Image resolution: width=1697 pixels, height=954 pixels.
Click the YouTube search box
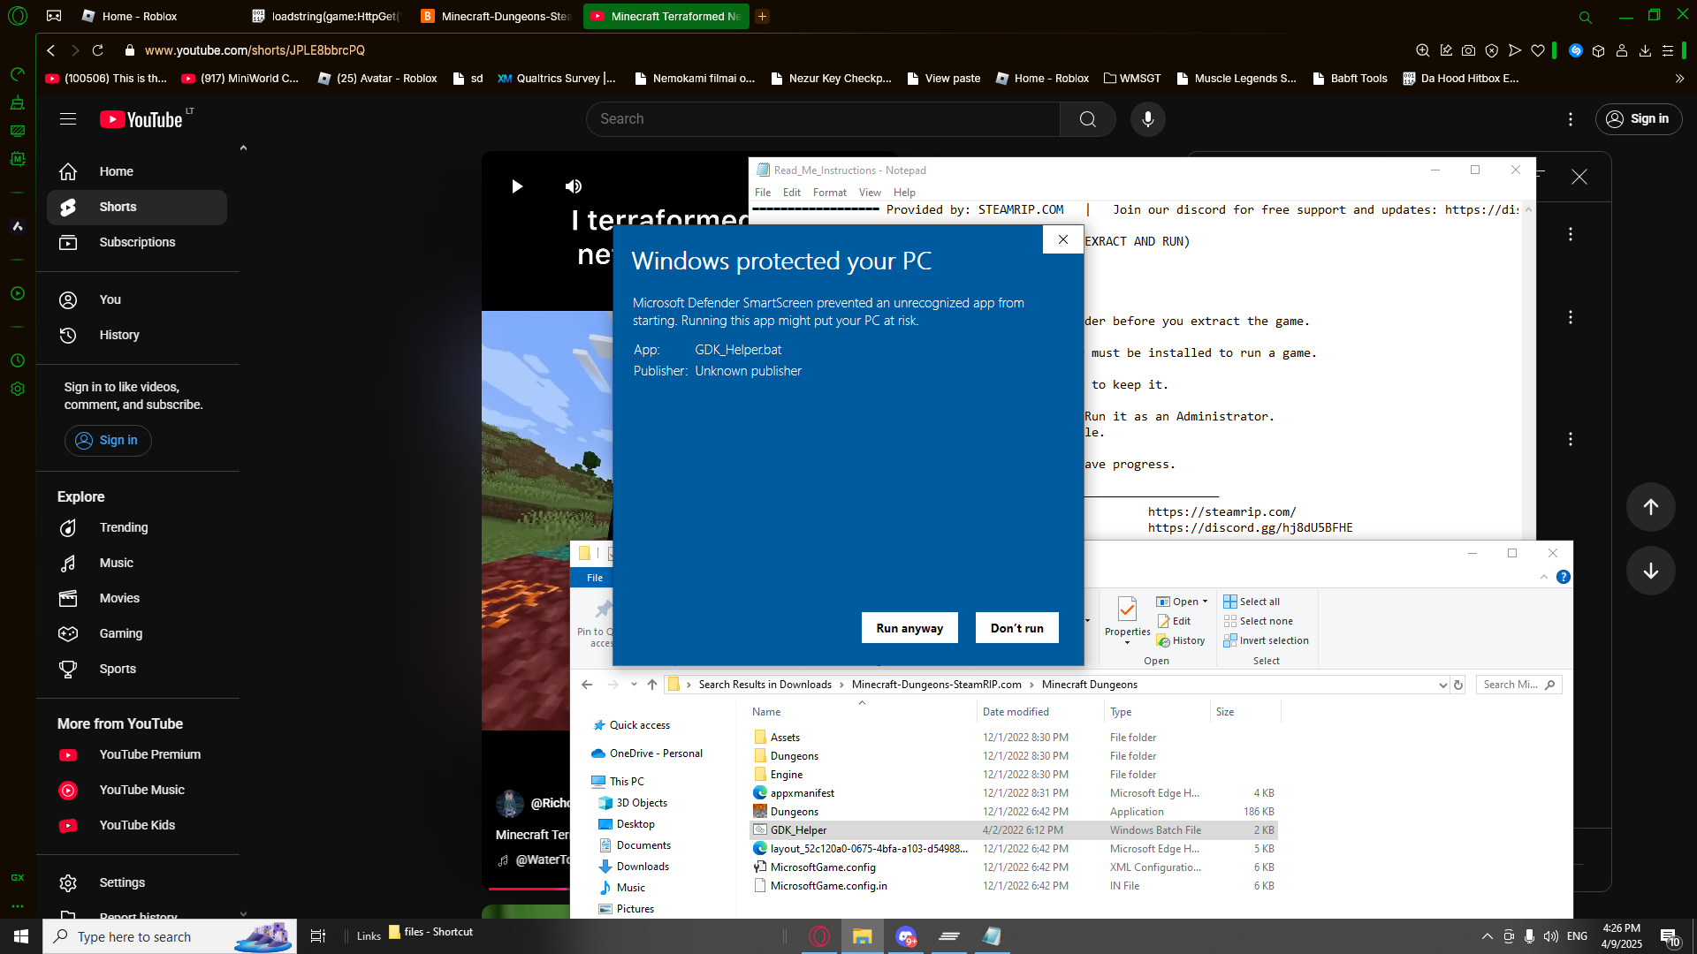coord(823,119)
